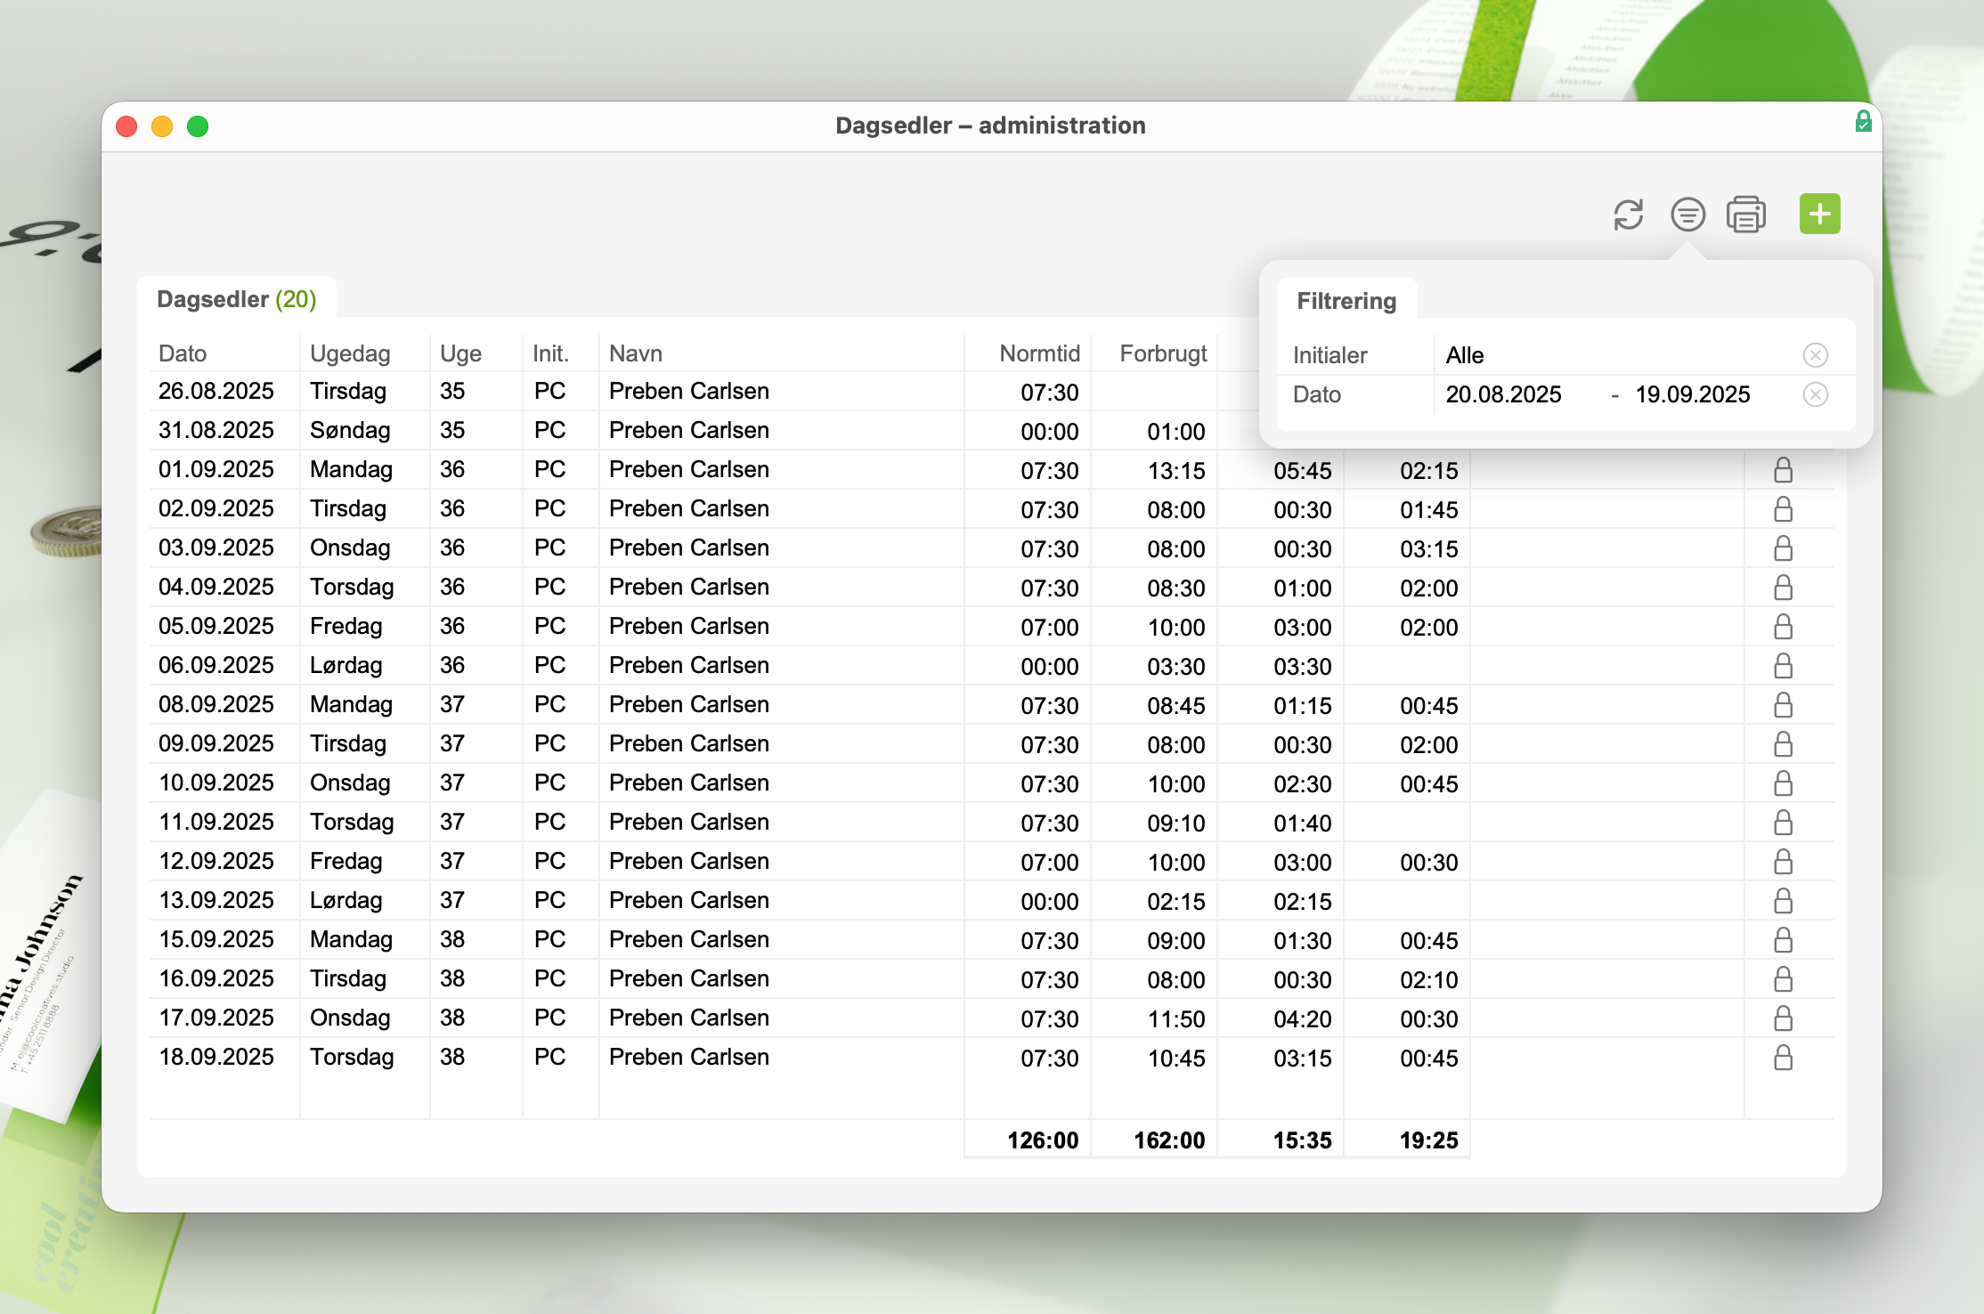Clear the Initialer filter value

pyautogui.click(x=1815, y=355)
